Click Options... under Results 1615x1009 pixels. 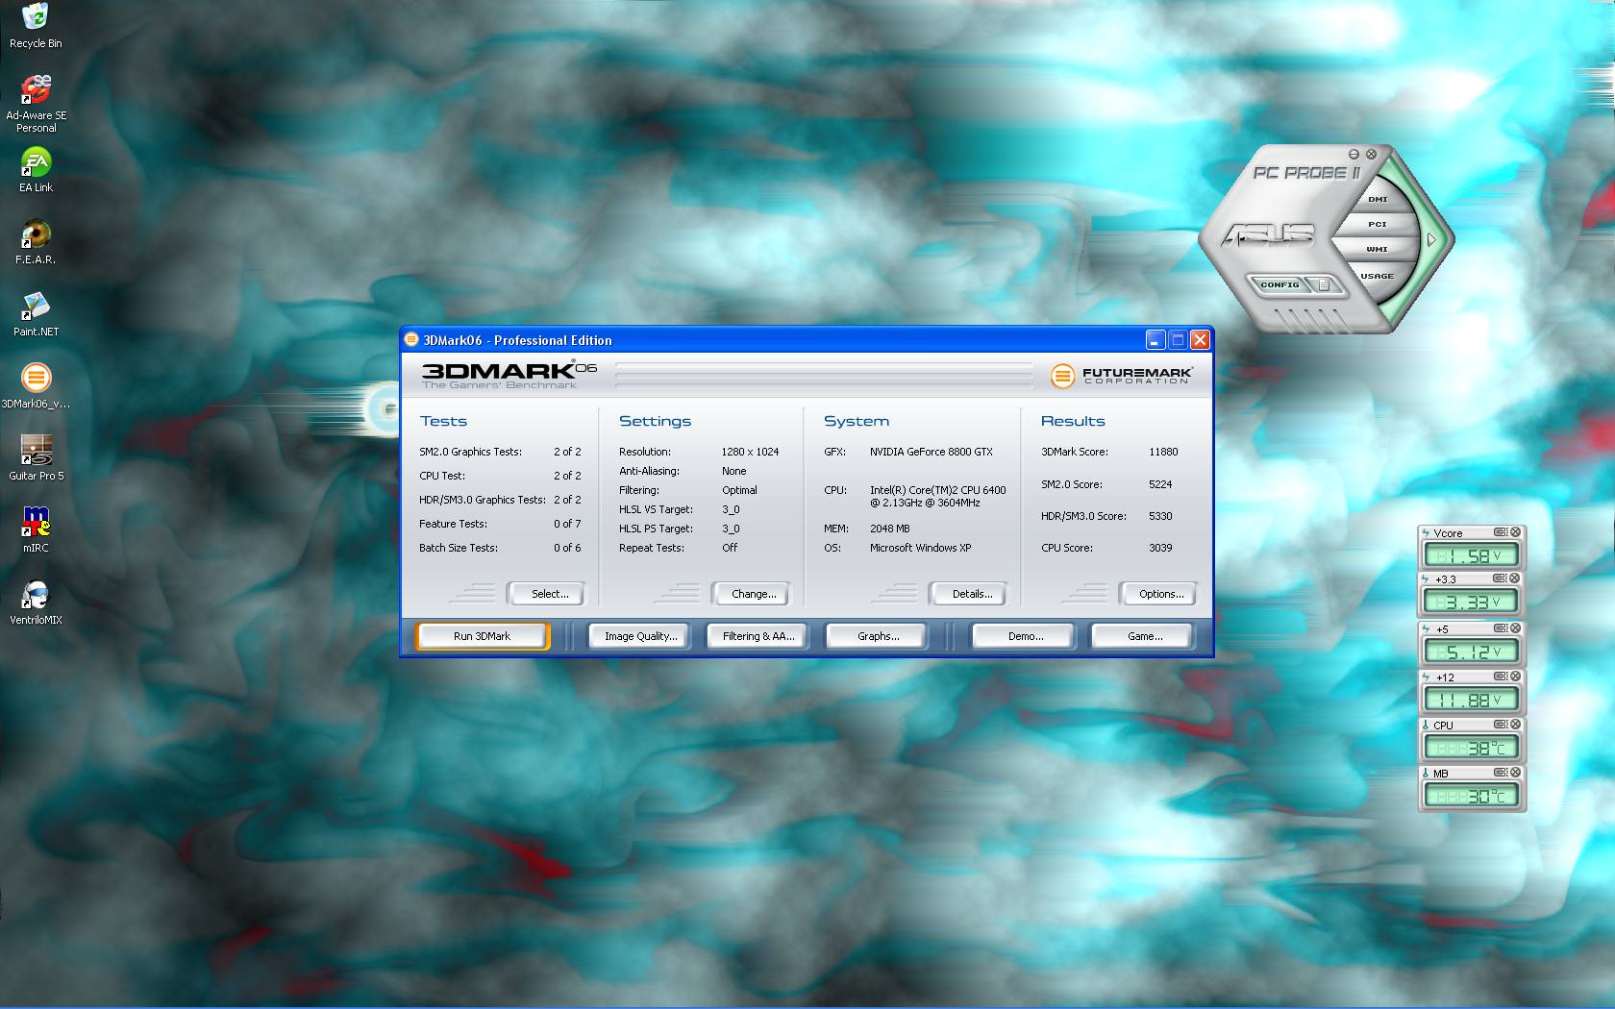(1161, 594)
